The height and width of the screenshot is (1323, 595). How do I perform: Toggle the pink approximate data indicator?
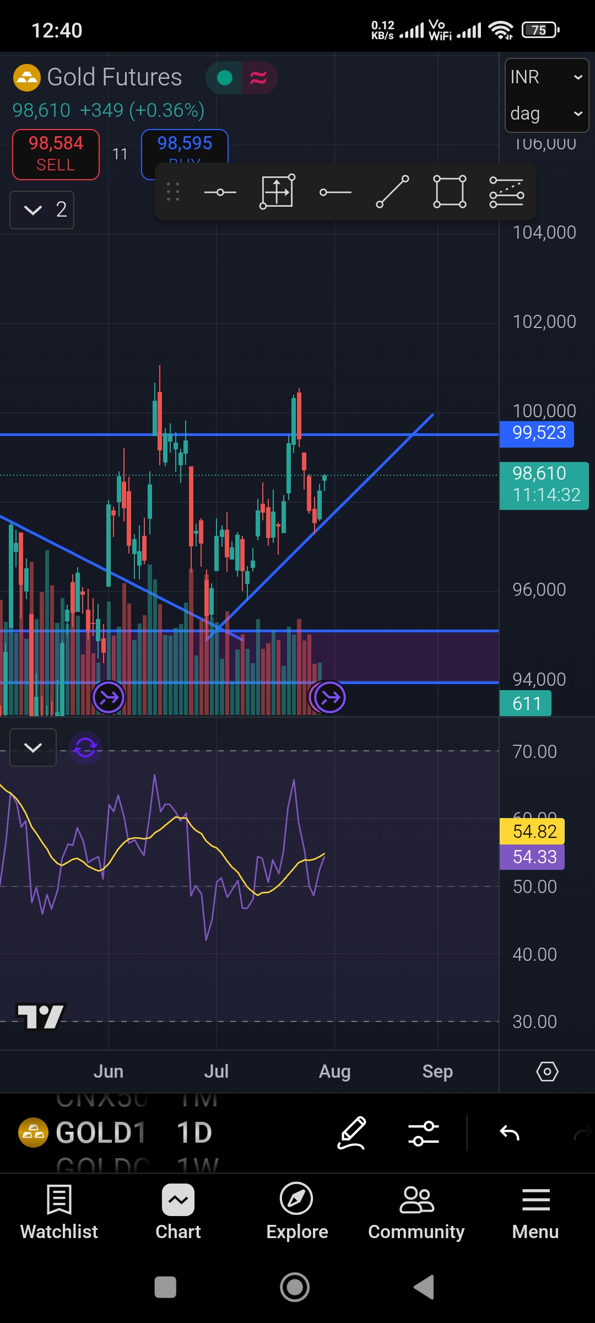coord(258,78)
